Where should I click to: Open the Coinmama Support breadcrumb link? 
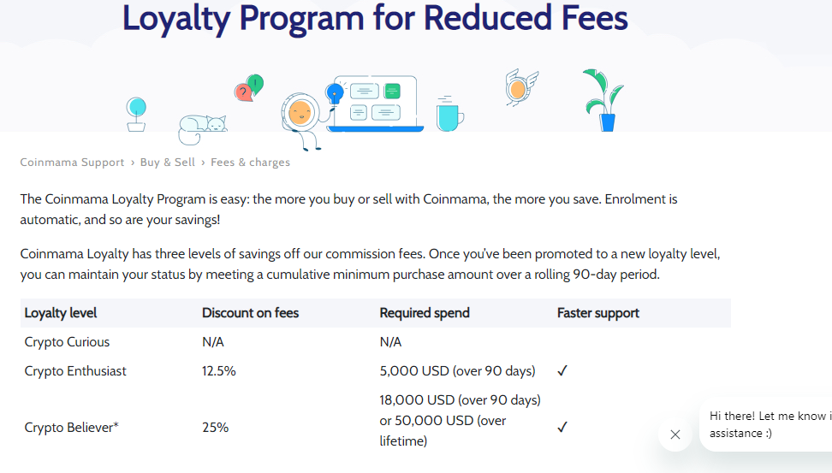coord(72,163)
